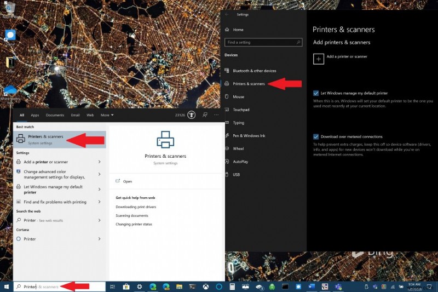
Task: Open File Explorer from taskbar
Action: coord(179,287)
